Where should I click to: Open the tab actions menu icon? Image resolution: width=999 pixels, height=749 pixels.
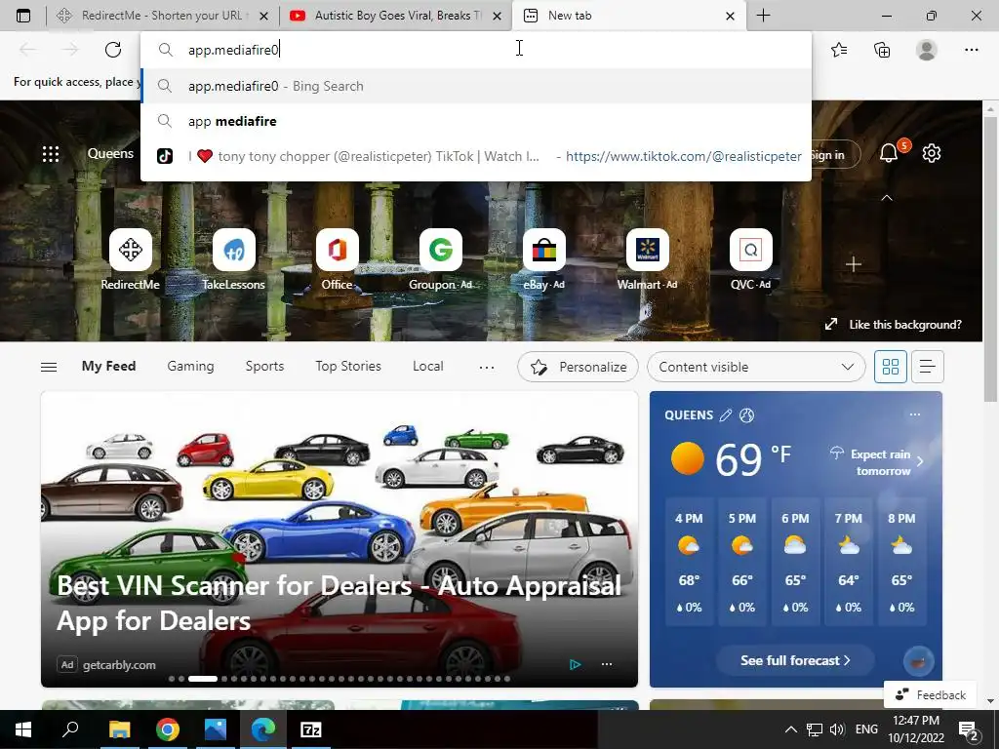click(x=23, y=16)
